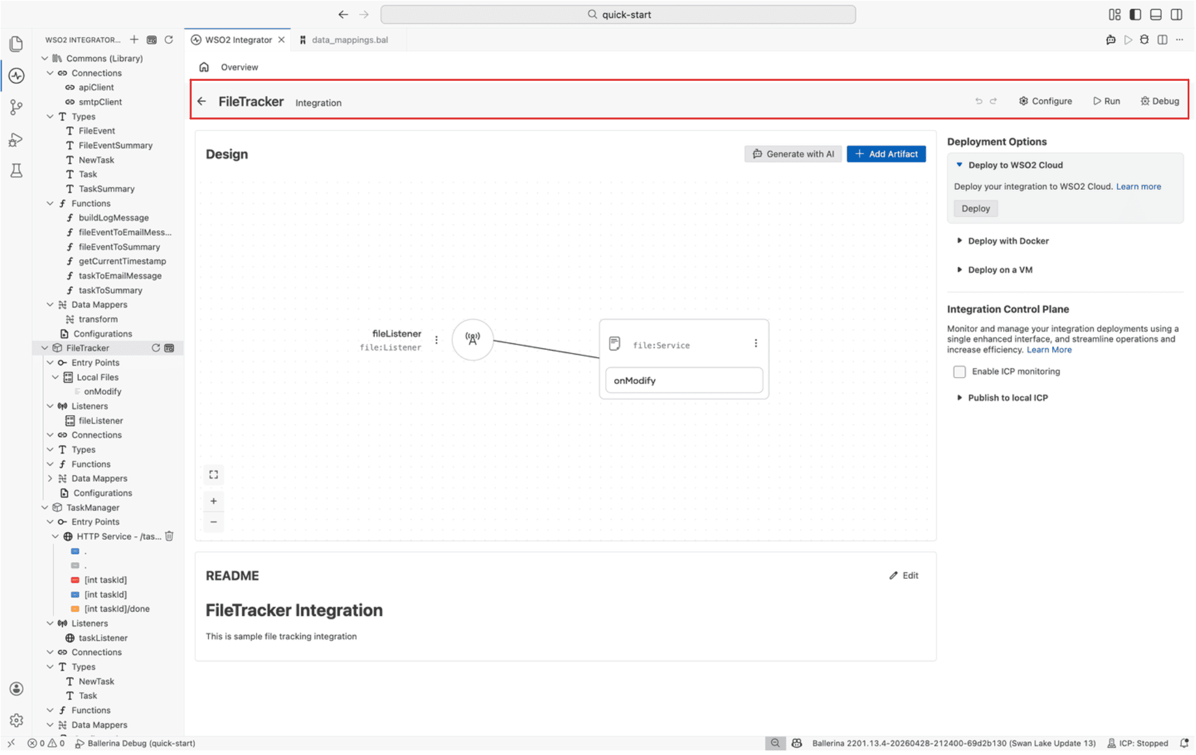This screenshot has height=755, width=1196.
Task: Click the Overview breadcrumb
Action: click(x=239, y=67)
